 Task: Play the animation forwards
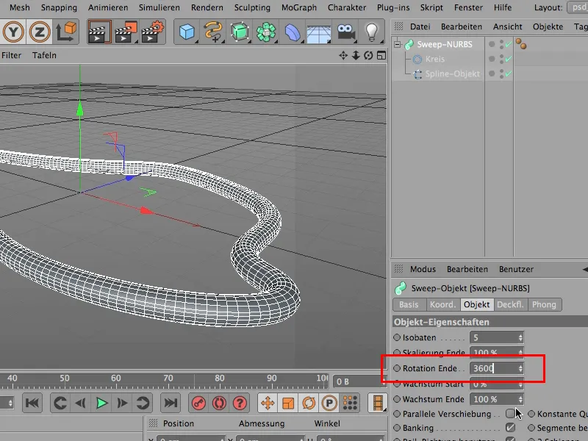pos(101,403)
